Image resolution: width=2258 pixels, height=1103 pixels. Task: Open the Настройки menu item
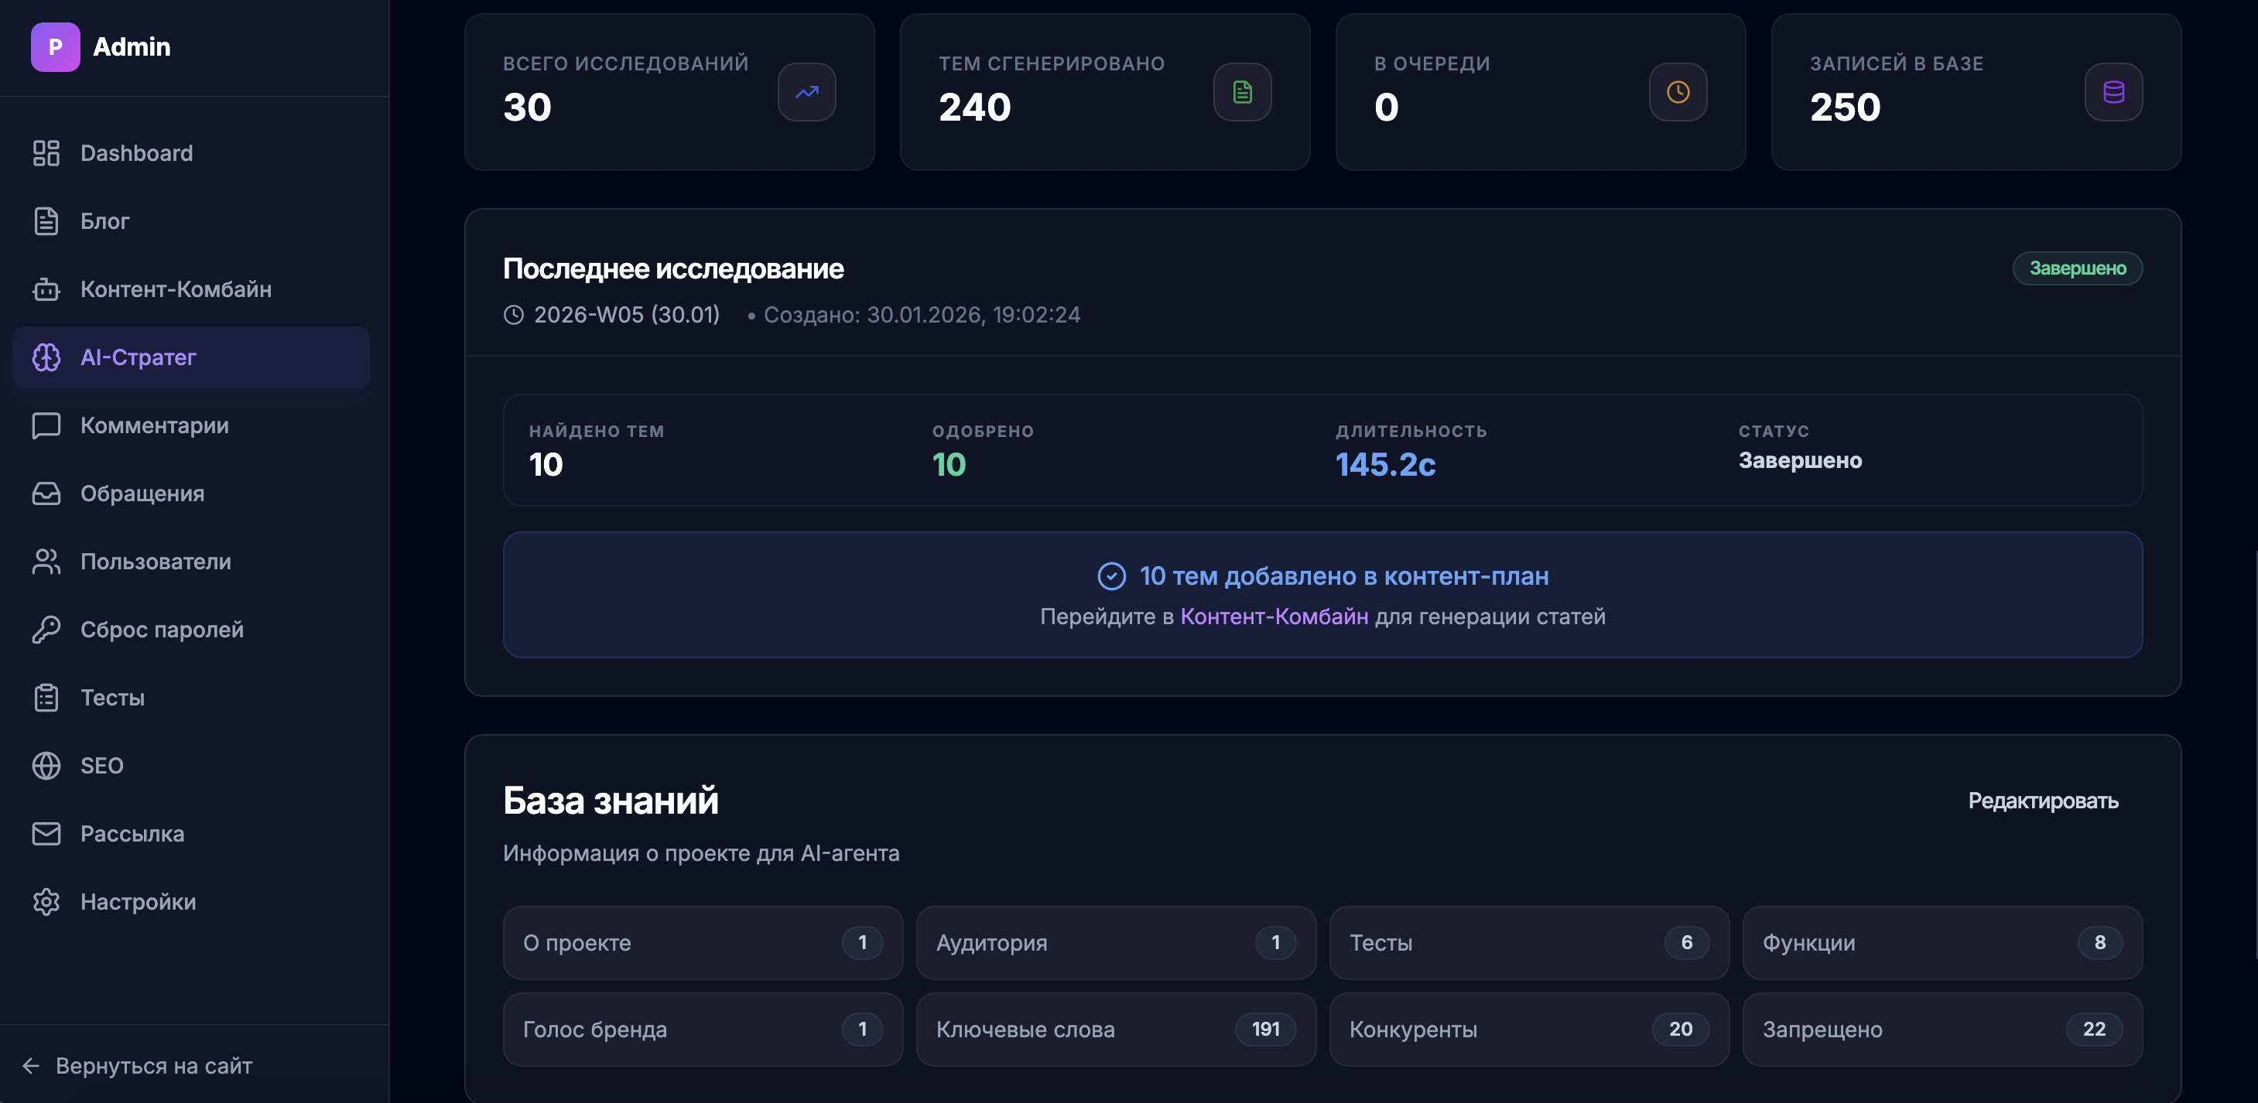tap(138, 901)
